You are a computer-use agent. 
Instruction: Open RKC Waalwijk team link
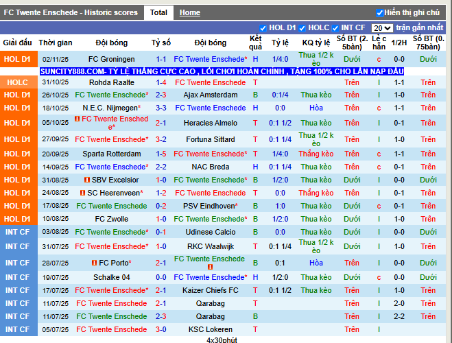point(211,246)
